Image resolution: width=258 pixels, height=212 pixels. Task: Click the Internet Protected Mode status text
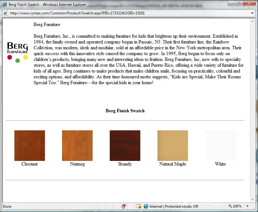pyautogui.click(x=174, y=206)
